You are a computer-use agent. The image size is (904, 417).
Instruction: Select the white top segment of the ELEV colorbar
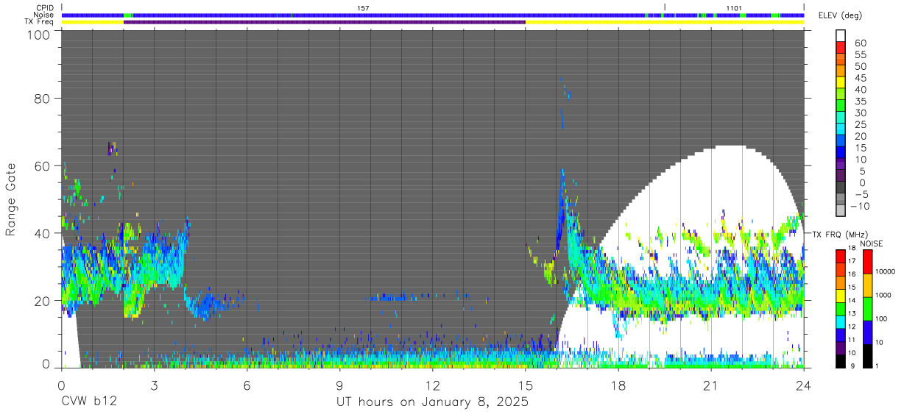coord(842,36)
